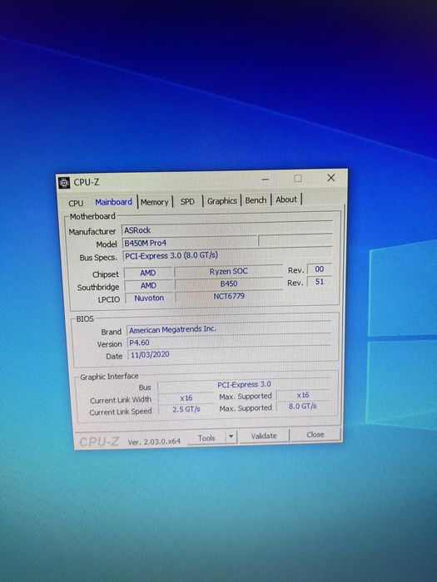Click the Max. Supported 8.0 GT/s value
The image size is (437, 582).
click(x=302, y=406)
